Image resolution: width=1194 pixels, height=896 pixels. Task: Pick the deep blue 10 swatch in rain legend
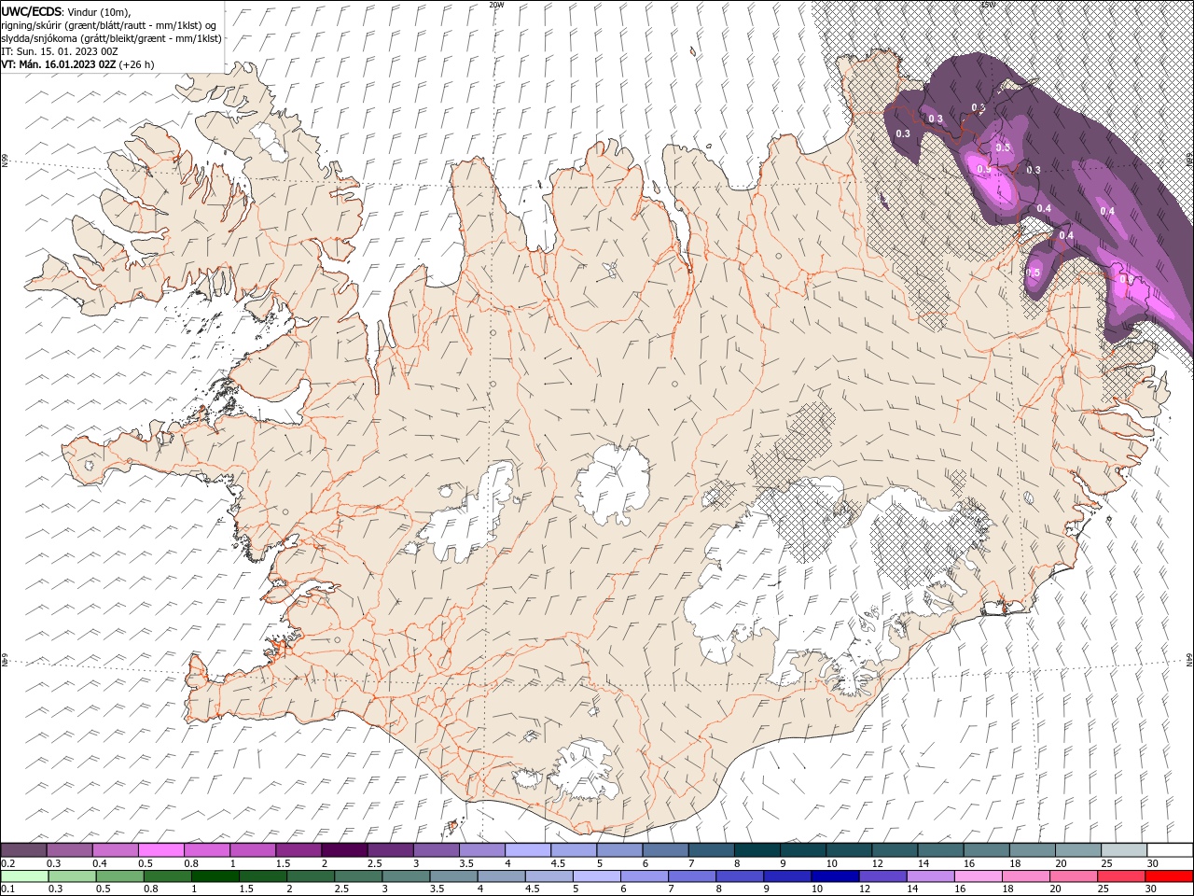(x=835, y=875)
